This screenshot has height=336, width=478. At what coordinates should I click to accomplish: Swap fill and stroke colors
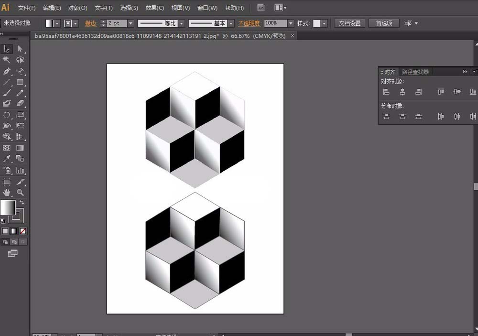[x=22, y=202]
